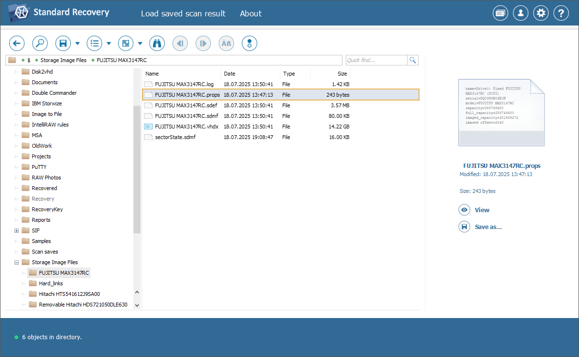Open dropdown arrow next to list icon

click(x=109, y=43)
